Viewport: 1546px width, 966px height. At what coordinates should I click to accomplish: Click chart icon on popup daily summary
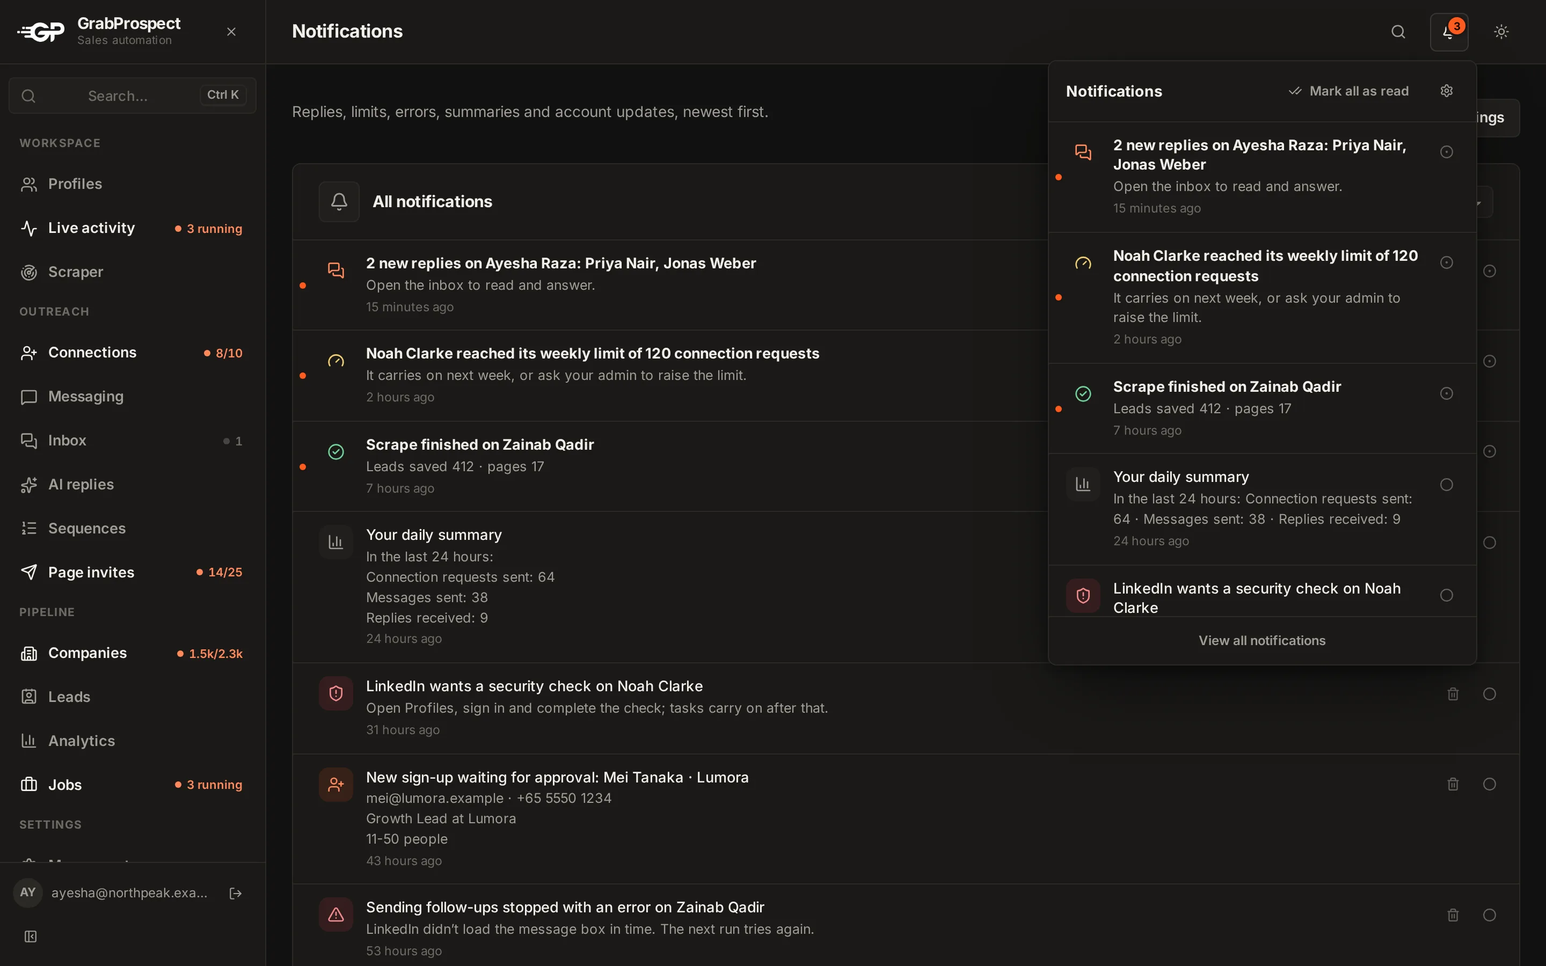click(1083, 484)
